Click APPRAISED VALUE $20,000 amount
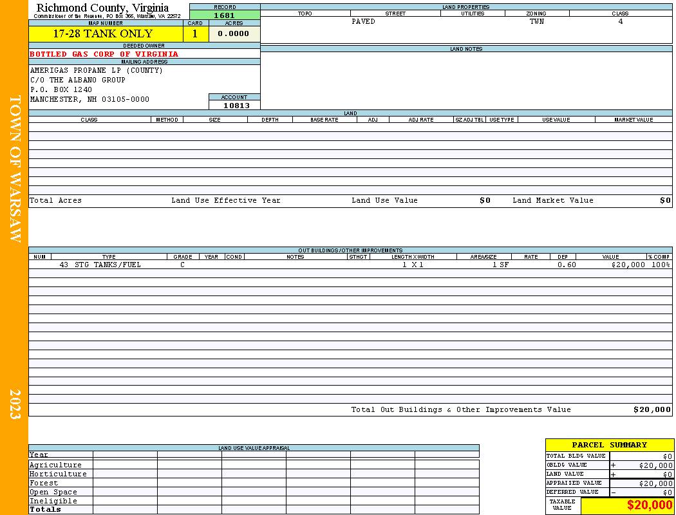 click(x=655, y=483)
